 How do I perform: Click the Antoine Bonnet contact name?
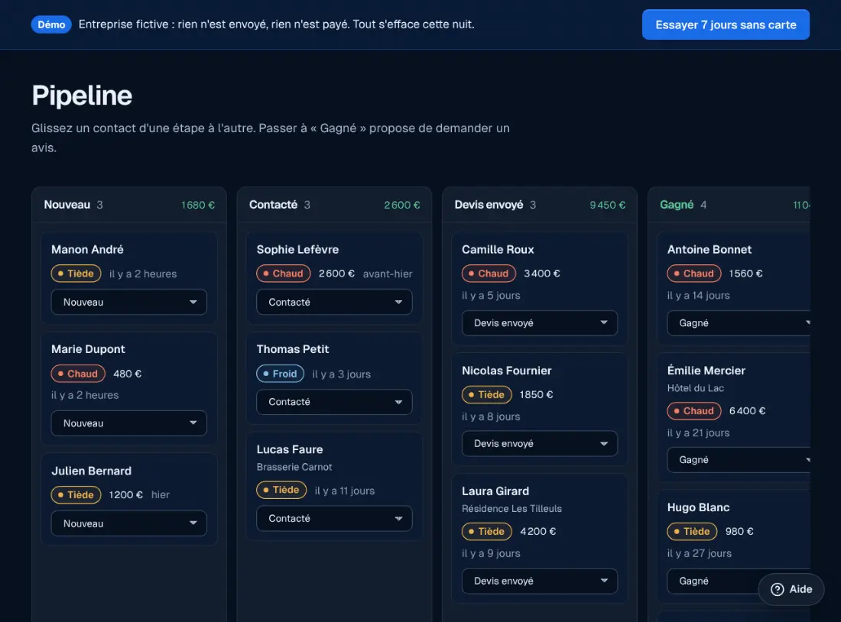click(709, 249)
